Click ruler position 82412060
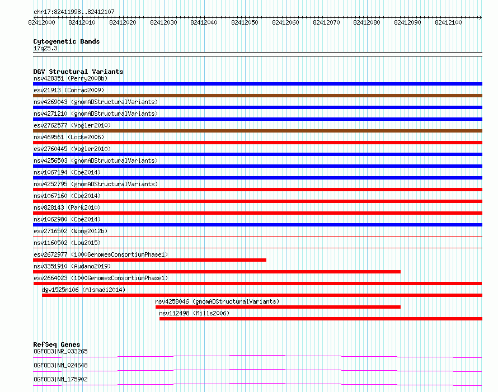Image resolution: width=498 pixels, height=392 pixels. pyautogui.click(x=285, y=22)
